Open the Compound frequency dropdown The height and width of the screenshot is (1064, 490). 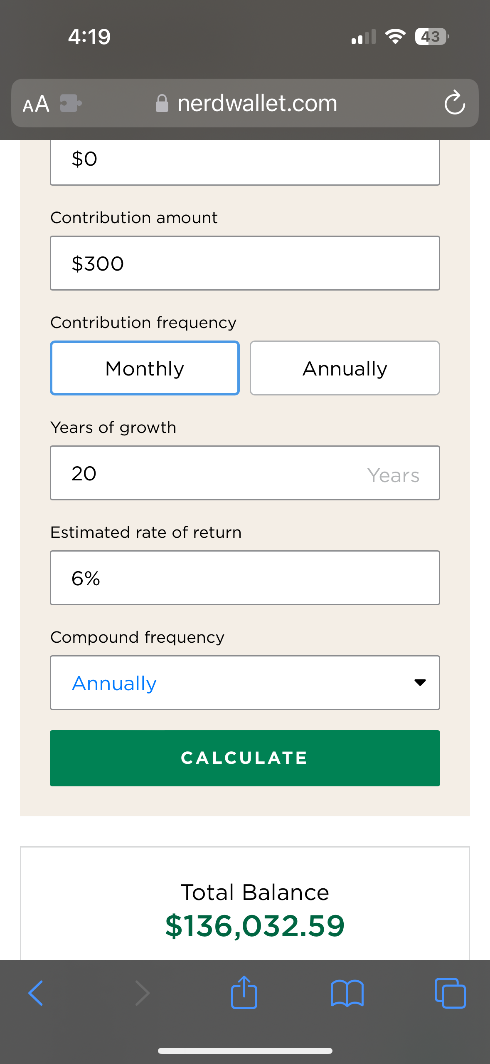coord(244,683)
